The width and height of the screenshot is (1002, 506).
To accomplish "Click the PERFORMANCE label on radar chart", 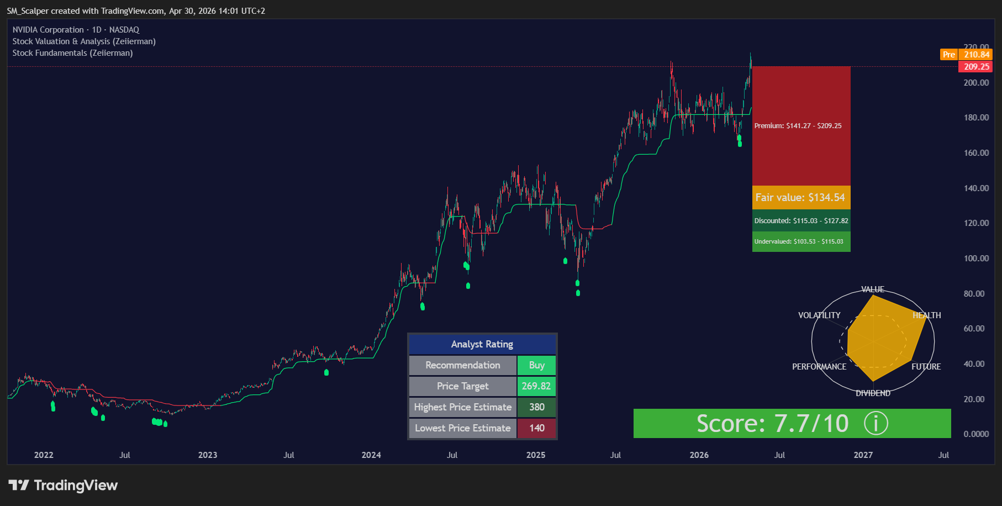I will click(819, 367).
